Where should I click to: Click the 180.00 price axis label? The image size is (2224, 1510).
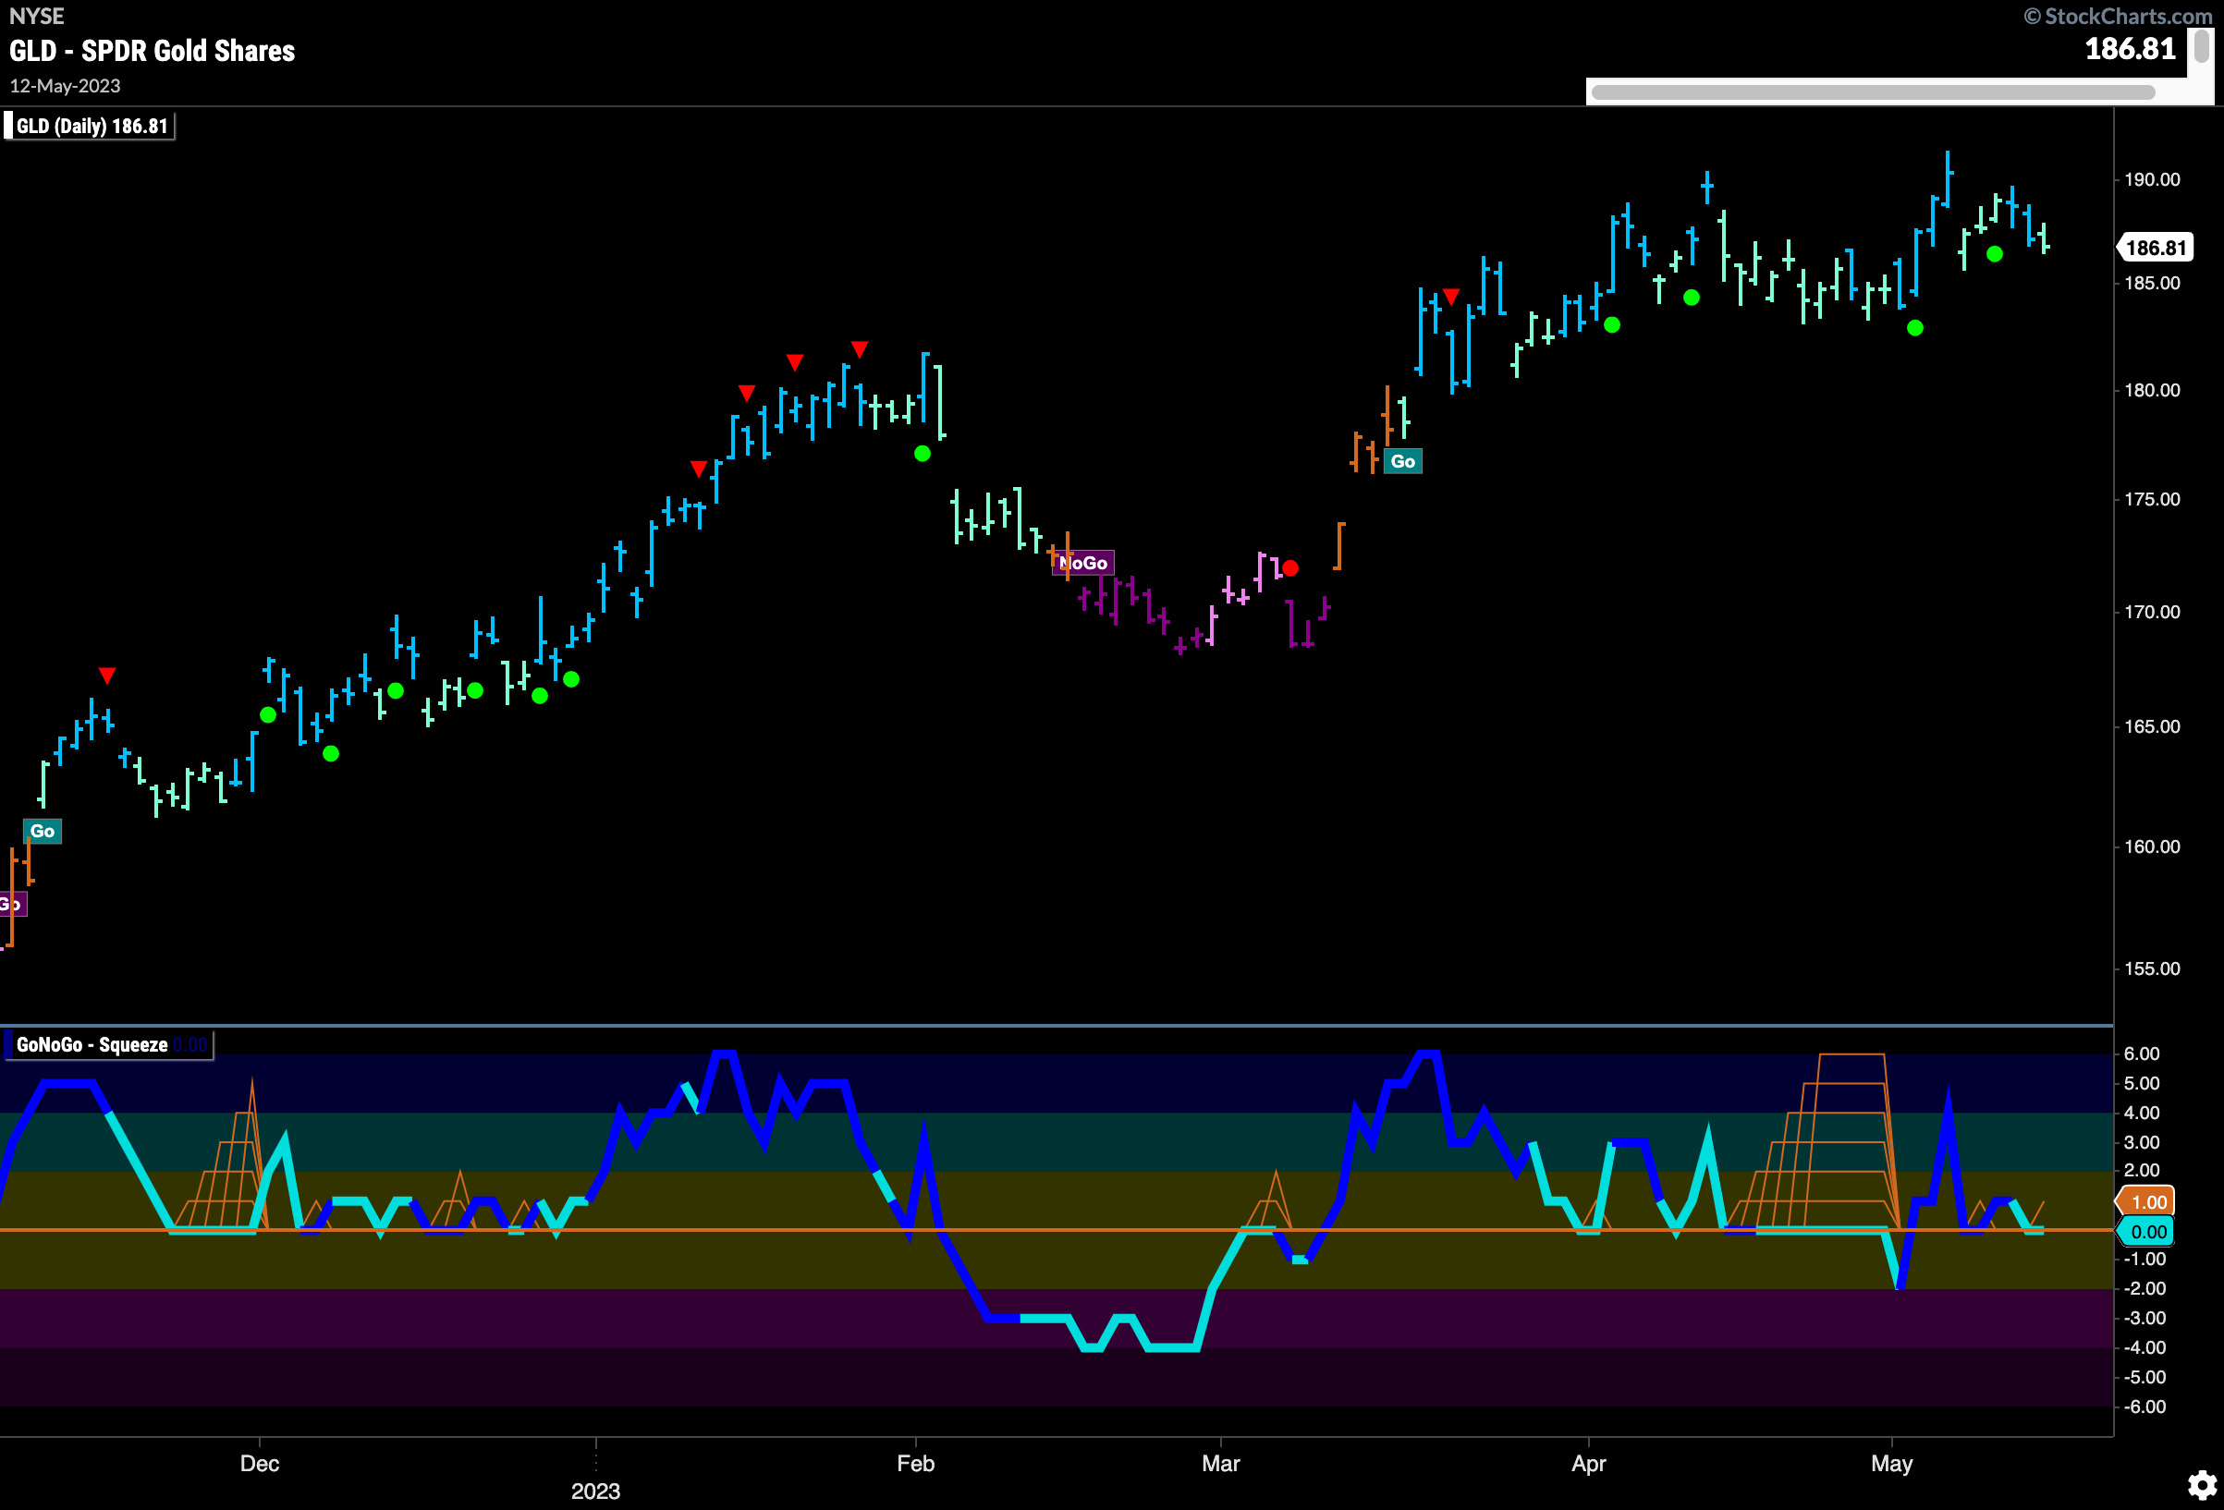pos(2152,390)
